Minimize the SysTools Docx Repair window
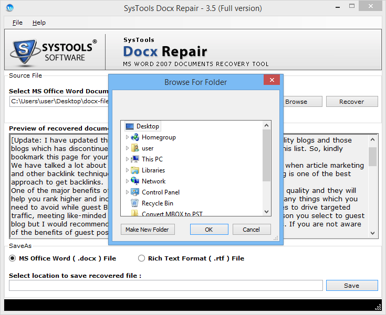Screen dimensions: 386x315 tap(338, 8)
